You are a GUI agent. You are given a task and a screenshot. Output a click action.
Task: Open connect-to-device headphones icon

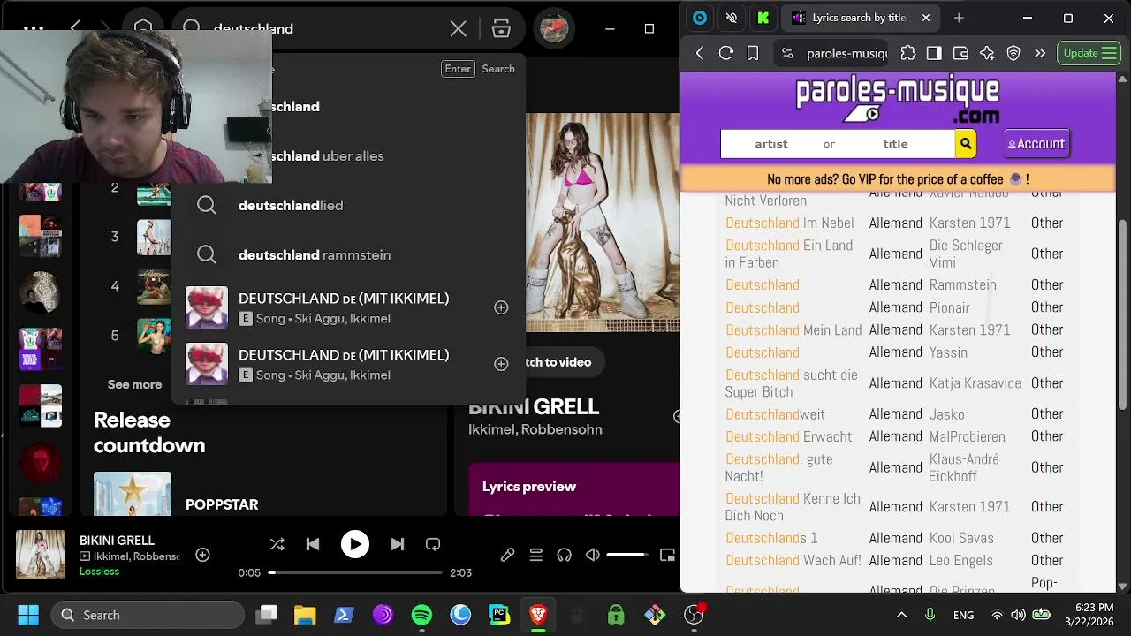tap(564, 555)
